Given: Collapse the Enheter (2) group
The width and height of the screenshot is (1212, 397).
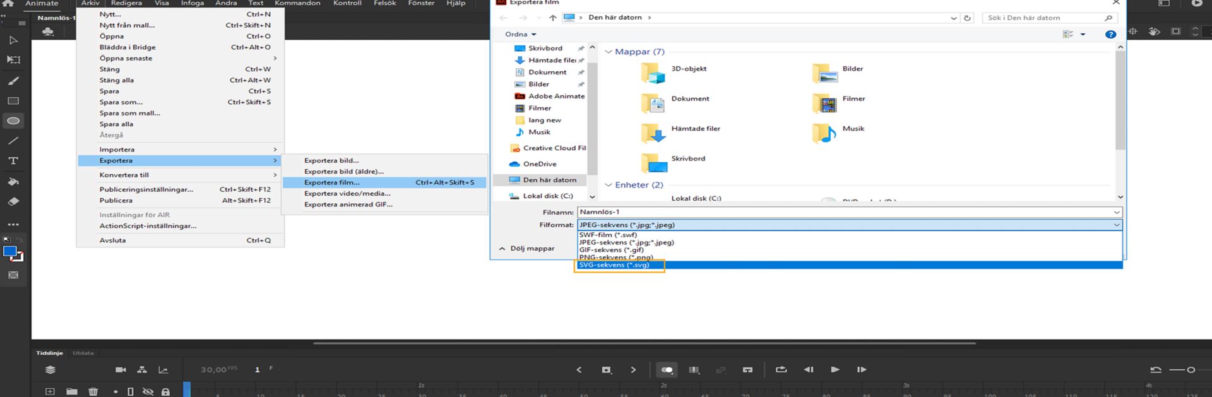Looking at the screenshot, I should 609,185.
